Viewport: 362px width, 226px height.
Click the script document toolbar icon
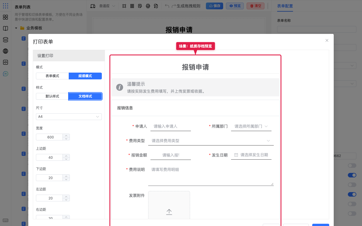coord(156,6)
